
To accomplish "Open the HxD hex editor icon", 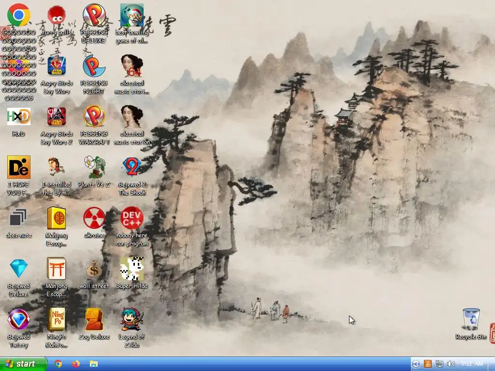I will (x=19, y=116).
